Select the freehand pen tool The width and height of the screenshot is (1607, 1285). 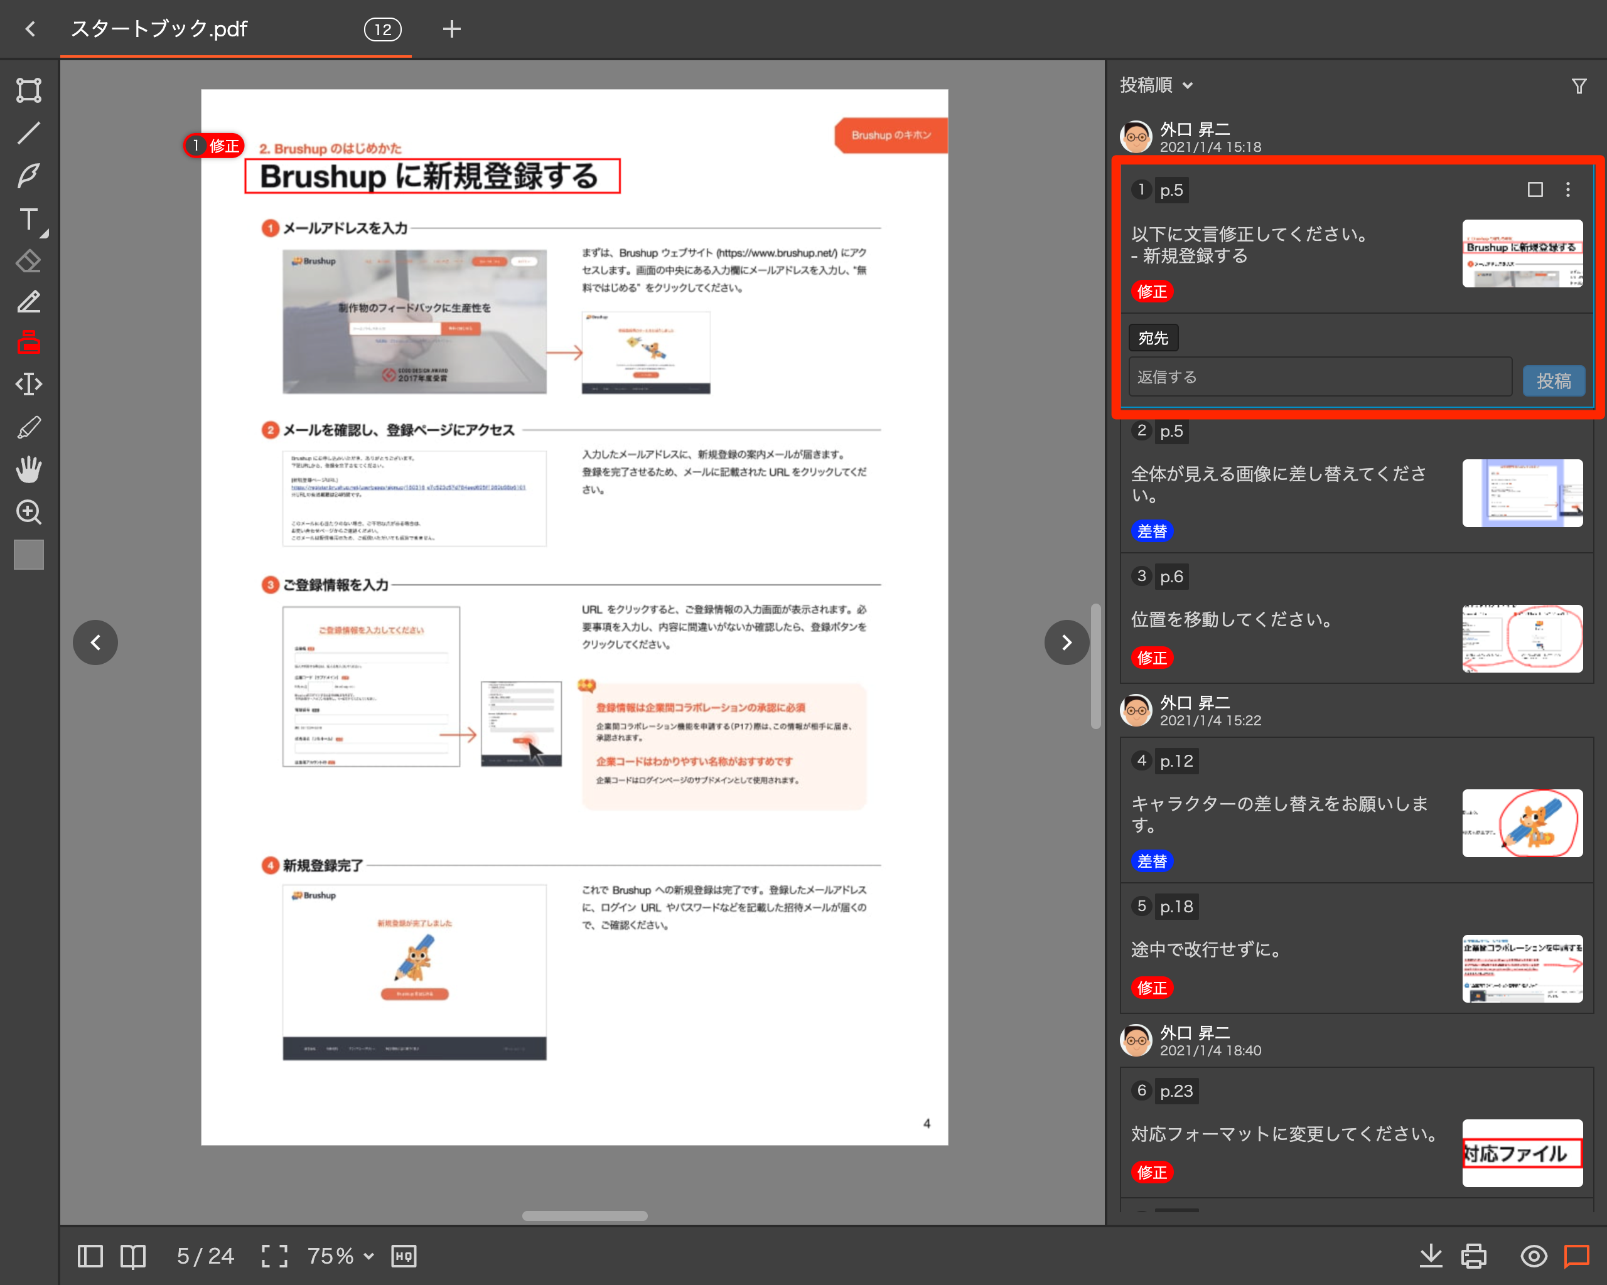[x=28, y=176]
